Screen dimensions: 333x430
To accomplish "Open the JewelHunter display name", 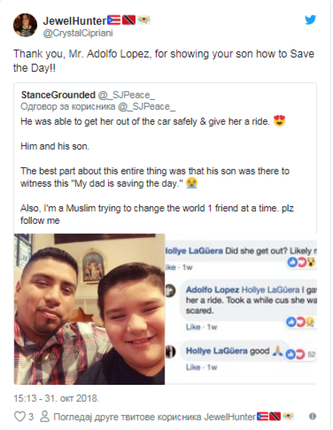I will pos(75,21).
